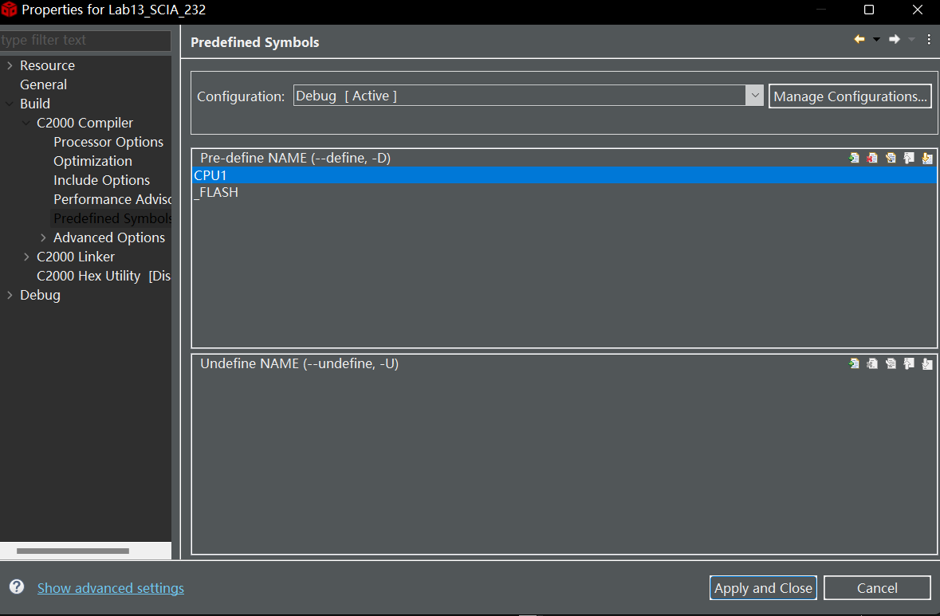Move selected pre-define symbol down
Image resolution: width=940 pixels, height=616 pixels.
tap(926, 158)
